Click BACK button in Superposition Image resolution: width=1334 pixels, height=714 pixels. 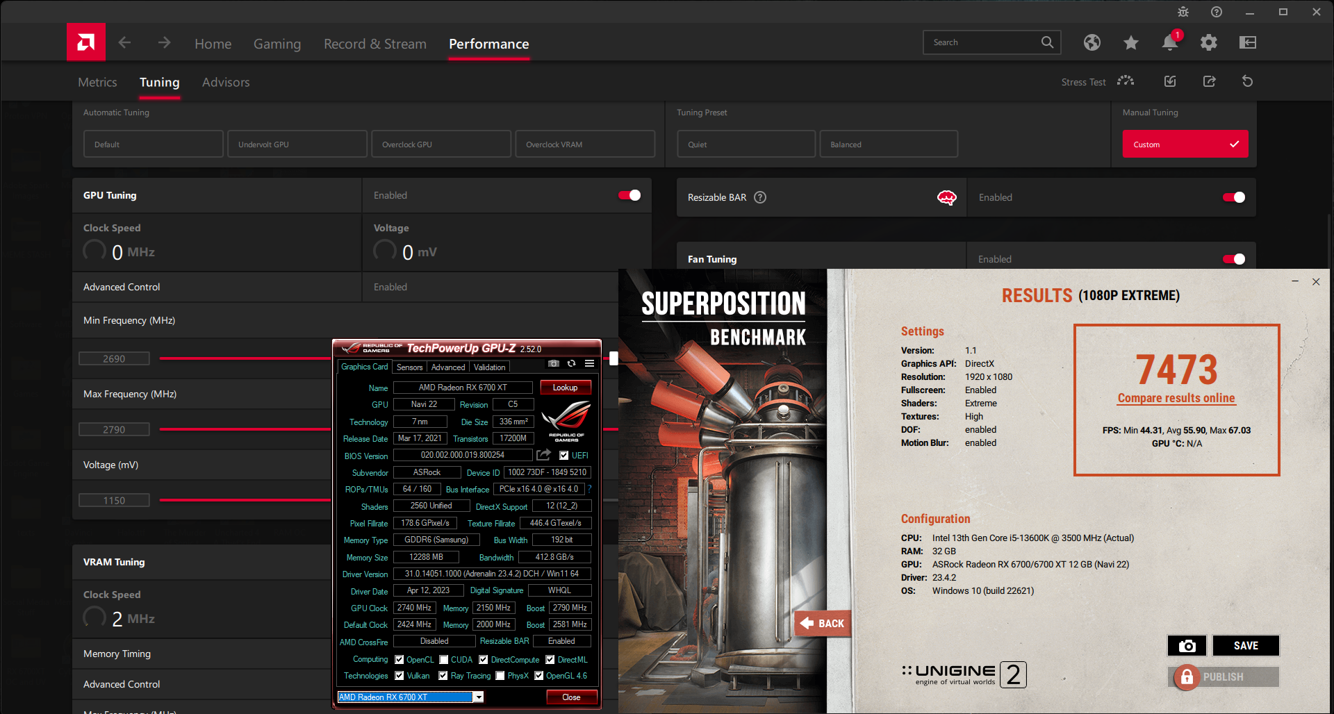tap(823, 623)
